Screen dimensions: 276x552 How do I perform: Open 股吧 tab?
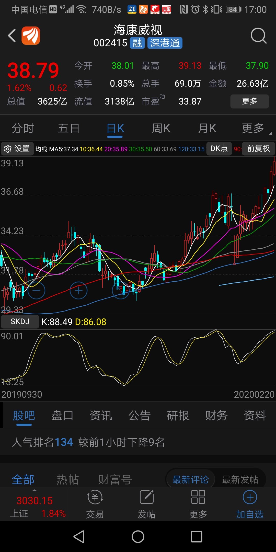point(24,416)
